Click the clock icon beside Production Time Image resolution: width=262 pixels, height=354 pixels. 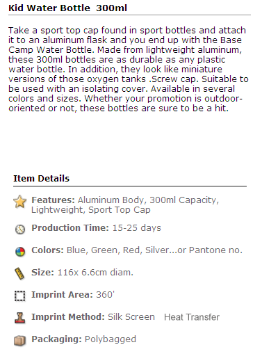(x=20, y=230)
